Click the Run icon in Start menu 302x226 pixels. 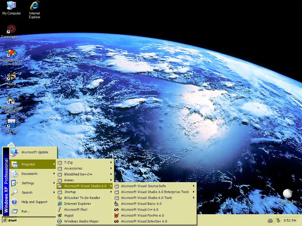coord(15,211)
